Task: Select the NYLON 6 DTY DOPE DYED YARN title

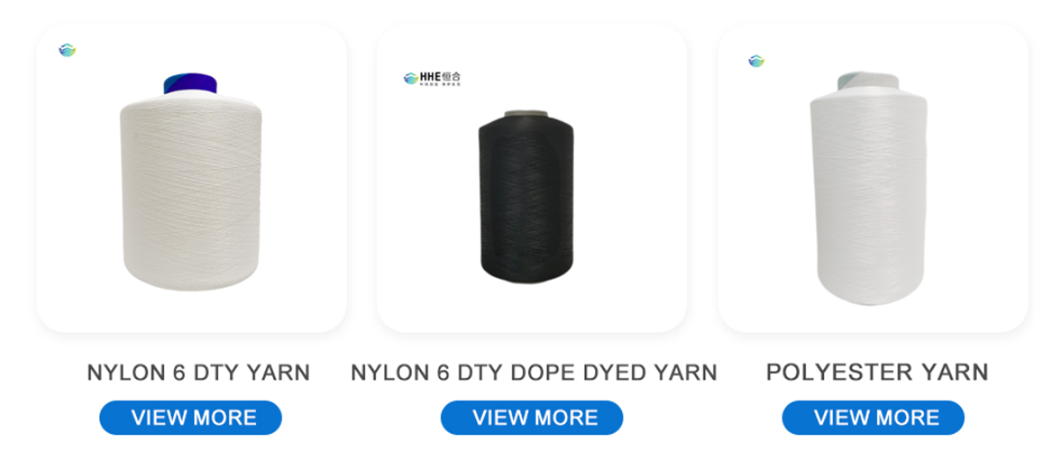Action: (x=534, y=372)
